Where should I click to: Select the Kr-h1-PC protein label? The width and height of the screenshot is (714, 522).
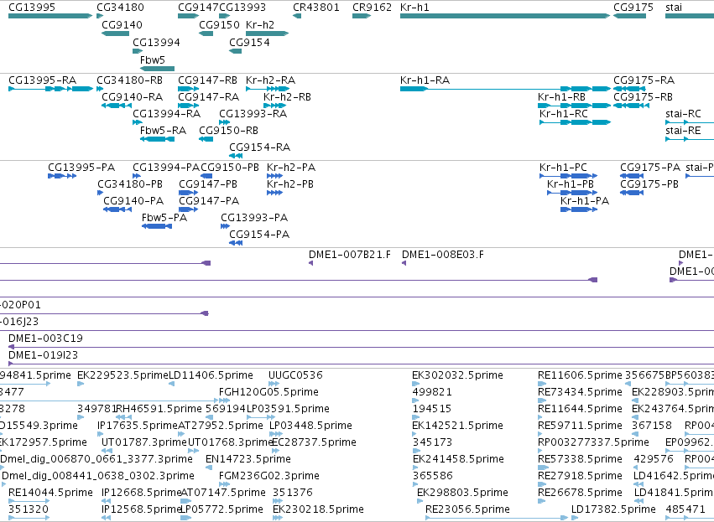click(x=563, y=168)
